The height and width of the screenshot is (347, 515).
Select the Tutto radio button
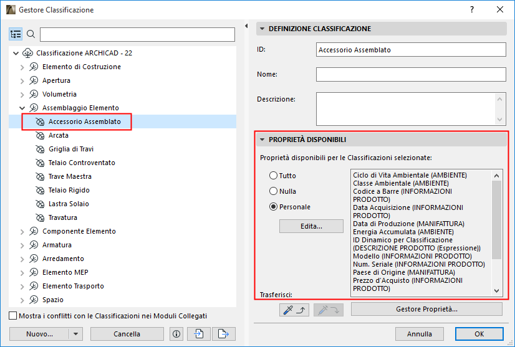click(273, 176)
